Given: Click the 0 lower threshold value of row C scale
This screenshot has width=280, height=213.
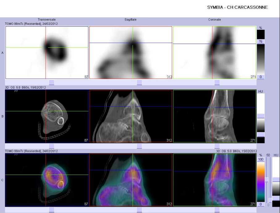Looking at the screenshot, I should click(x=261, y=204).
